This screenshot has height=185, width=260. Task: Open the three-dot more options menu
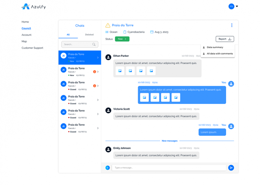(x=232, y=25)
